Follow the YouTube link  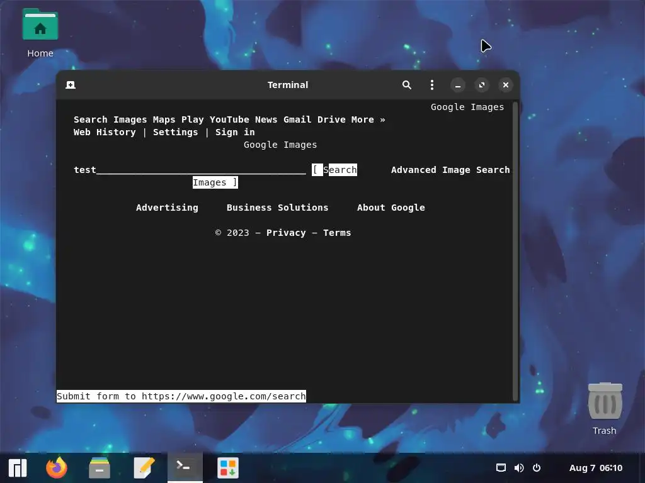point(229,119)
